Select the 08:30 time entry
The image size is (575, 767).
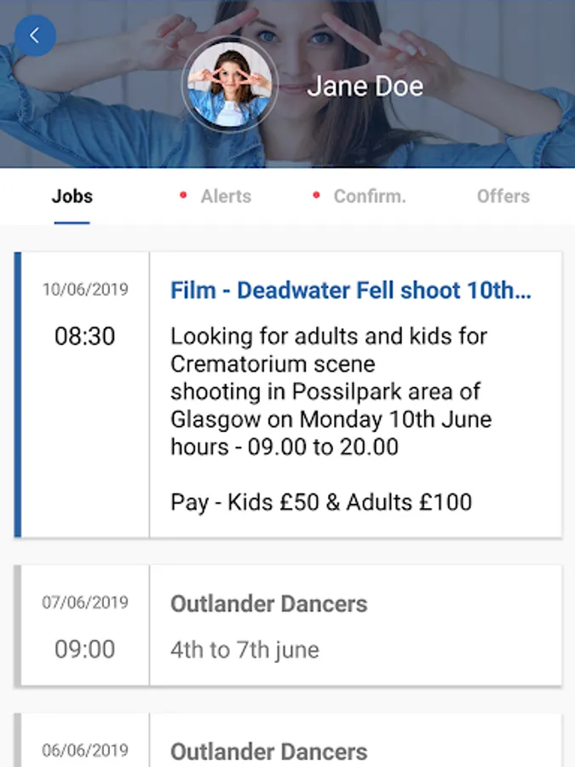click(84, 336)
